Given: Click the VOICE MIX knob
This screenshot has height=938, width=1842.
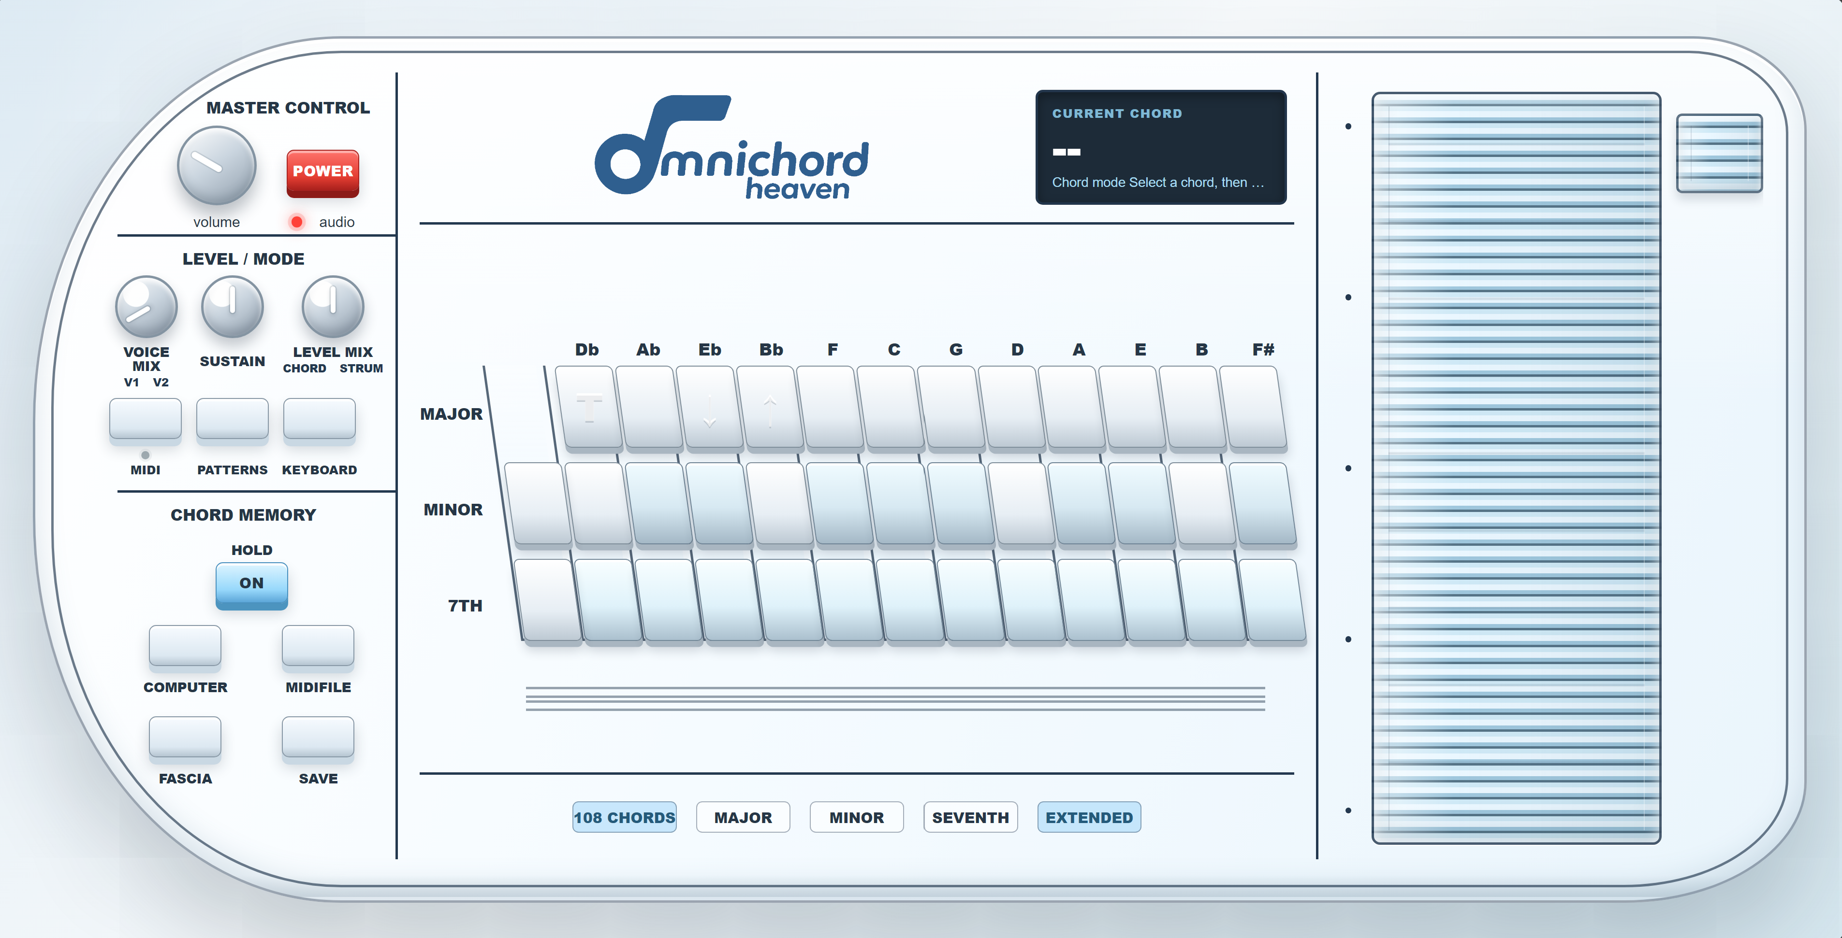Looking at the screenshot, I should point(146,307).
